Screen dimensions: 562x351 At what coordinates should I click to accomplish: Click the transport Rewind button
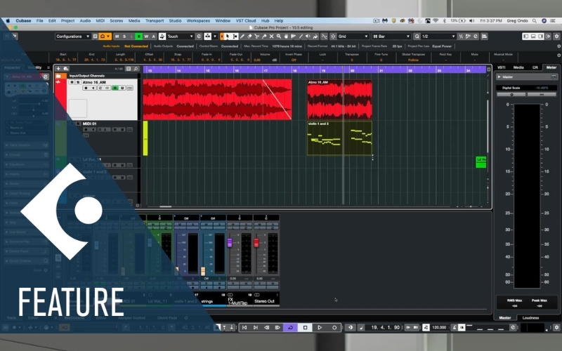click(x=267, y=327)
